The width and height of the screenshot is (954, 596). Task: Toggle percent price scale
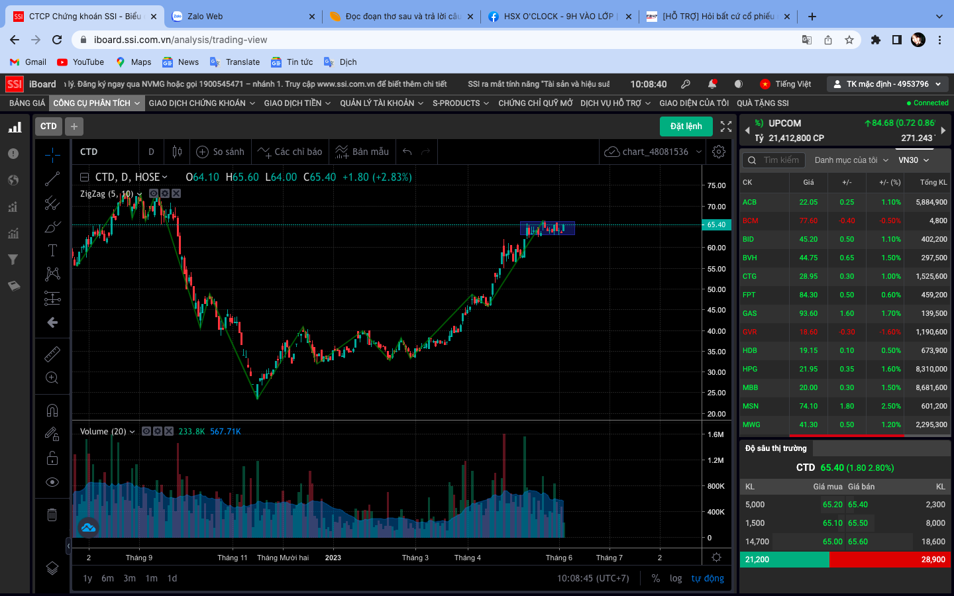pyautogui.click(x=655, y=578)
